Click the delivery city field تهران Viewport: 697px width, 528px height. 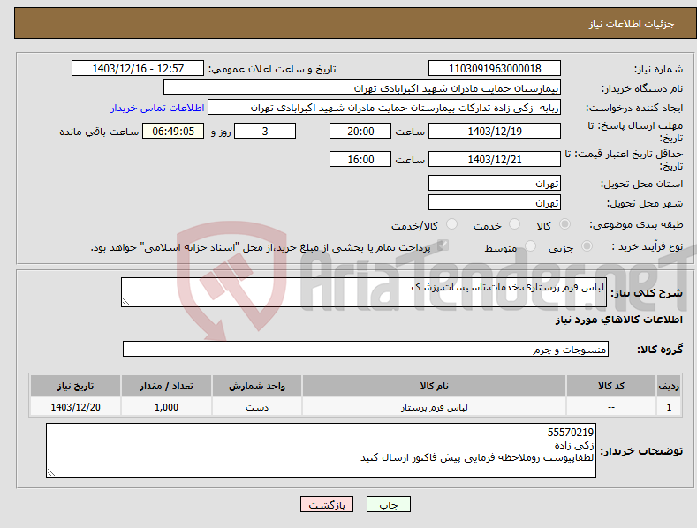[x=495, y=203]
